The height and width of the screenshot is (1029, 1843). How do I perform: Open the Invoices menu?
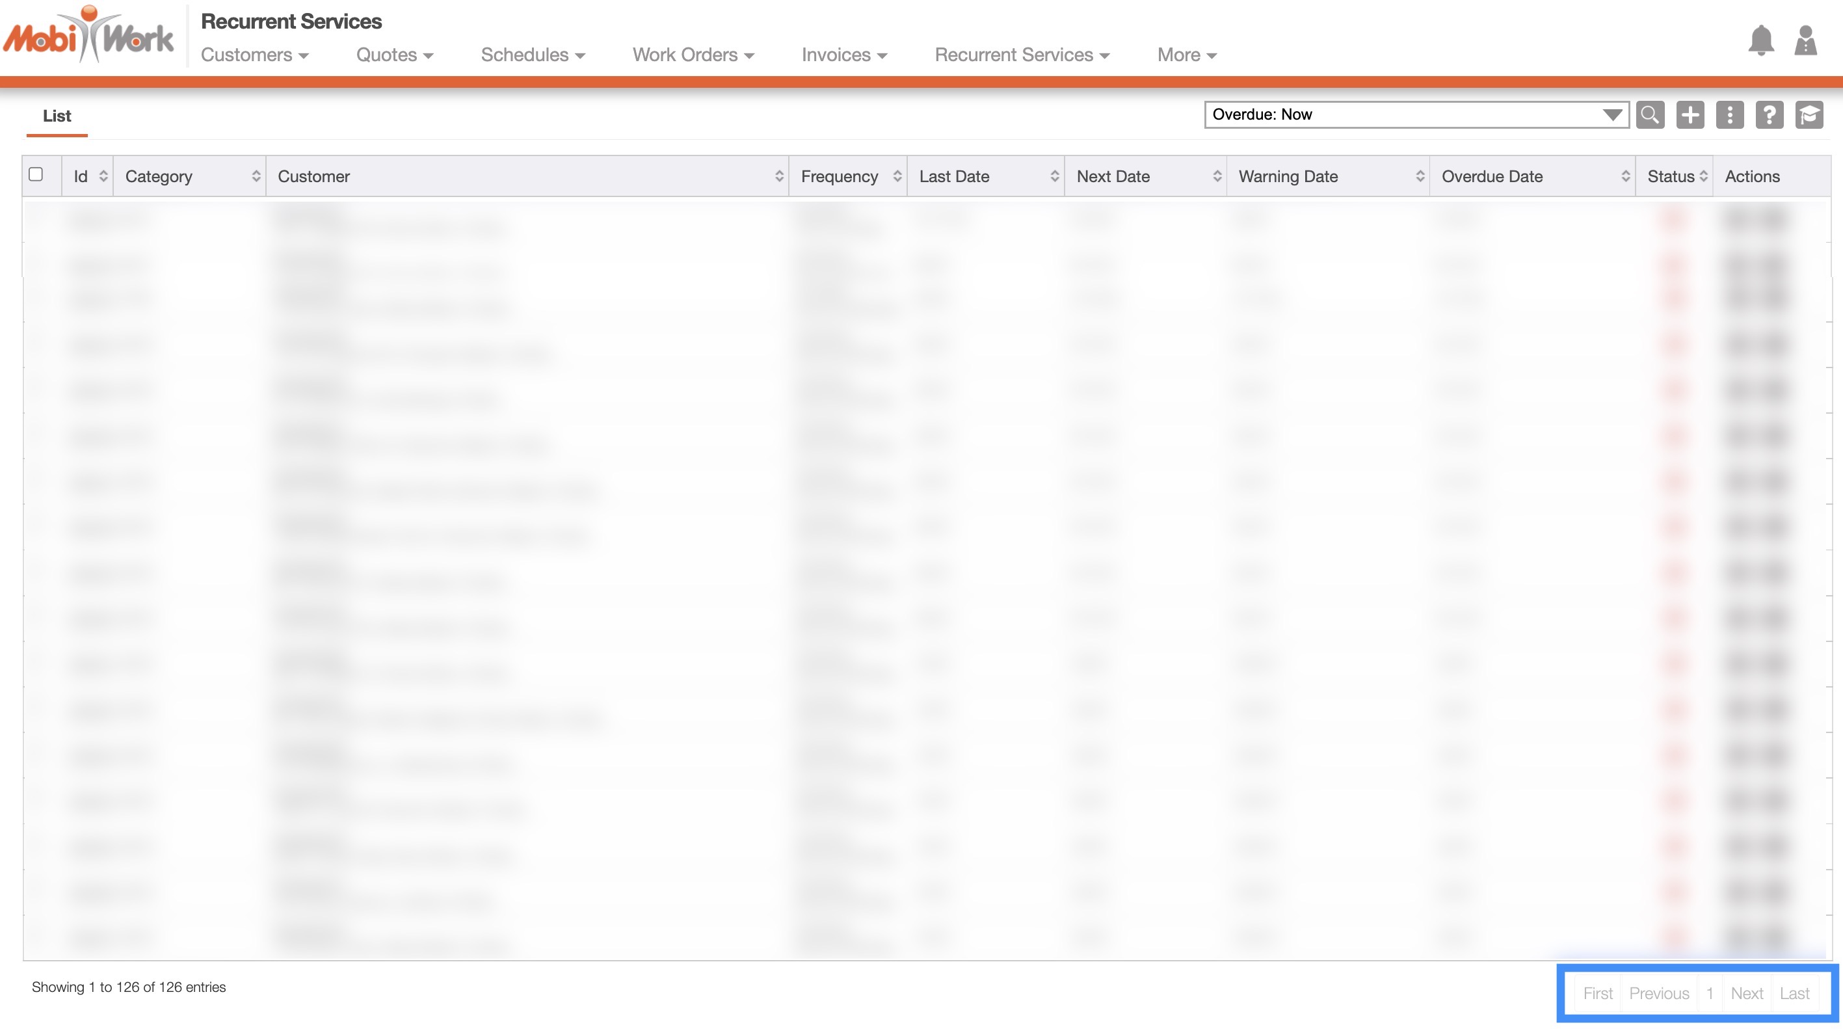[843, 55]
